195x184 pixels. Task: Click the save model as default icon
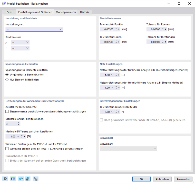click(27, 179)
